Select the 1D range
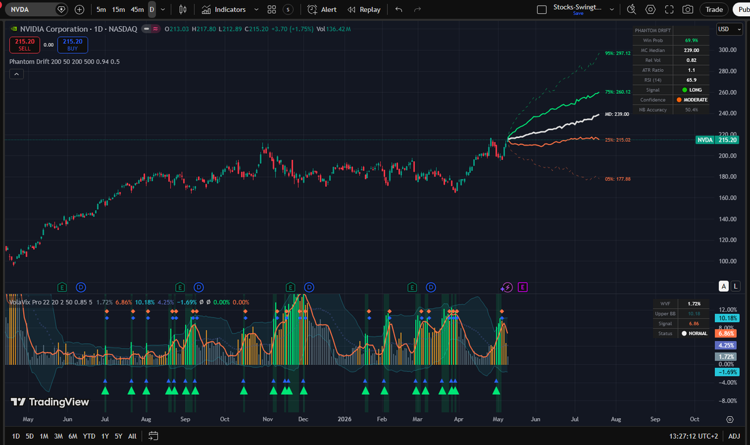The width and height of the screenshot is (750, 445). 16,436
